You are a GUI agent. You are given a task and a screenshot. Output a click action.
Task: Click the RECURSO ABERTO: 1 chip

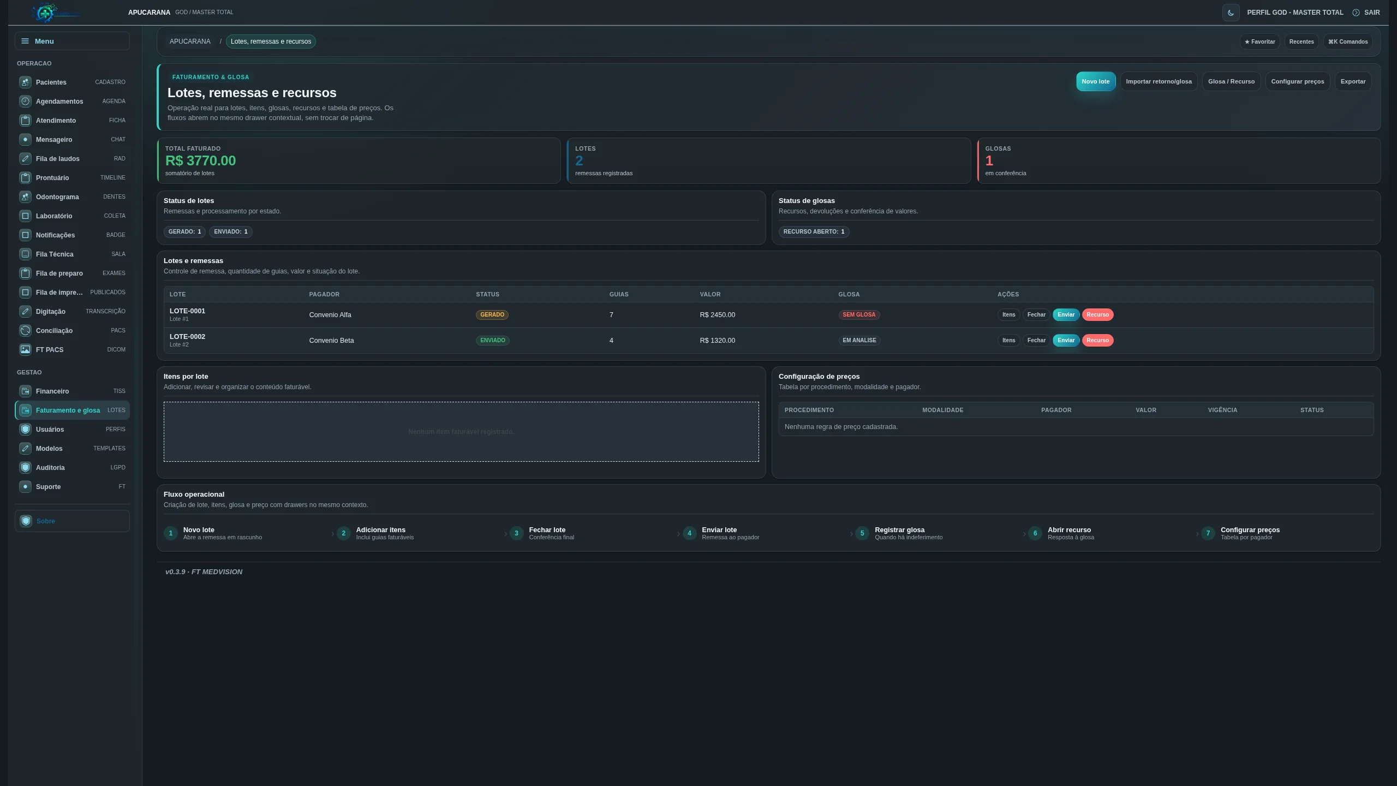tap(814, 232)
